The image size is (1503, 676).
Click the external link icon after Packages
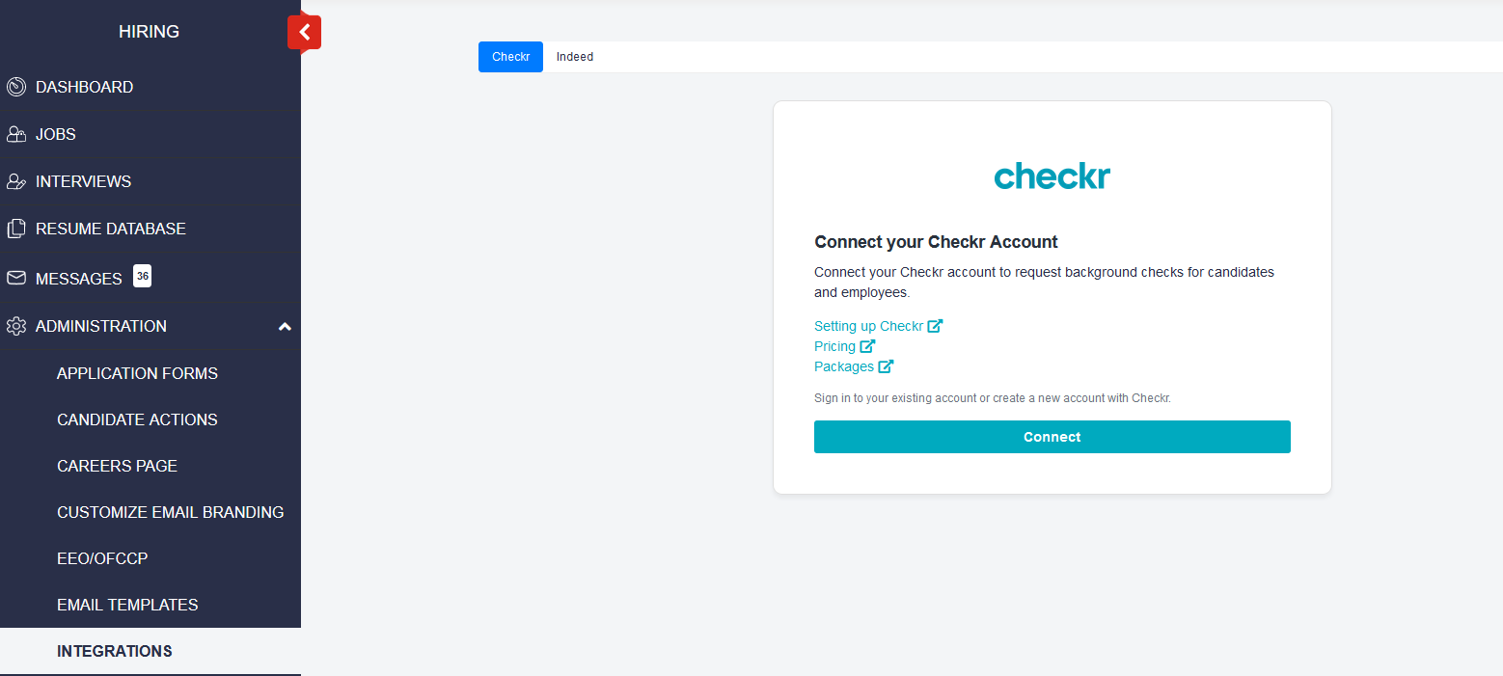coord(887,366)
